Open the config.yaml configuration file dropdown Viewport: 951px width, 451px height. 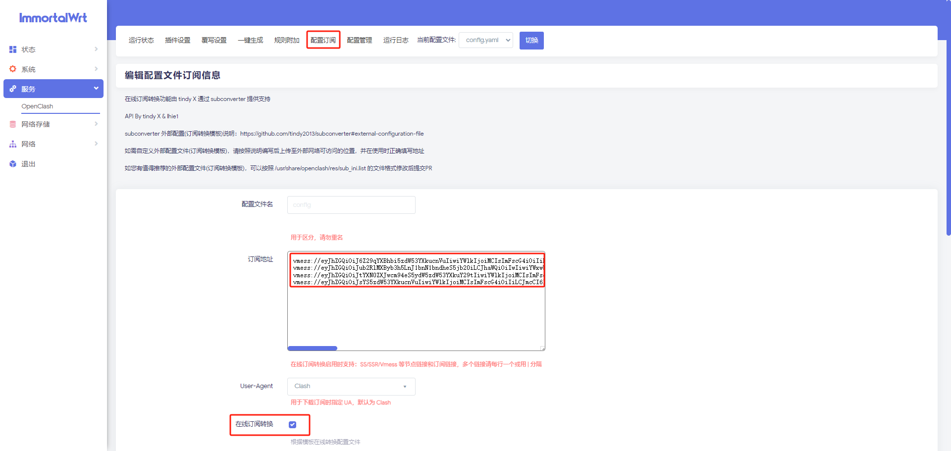(485, 40)
